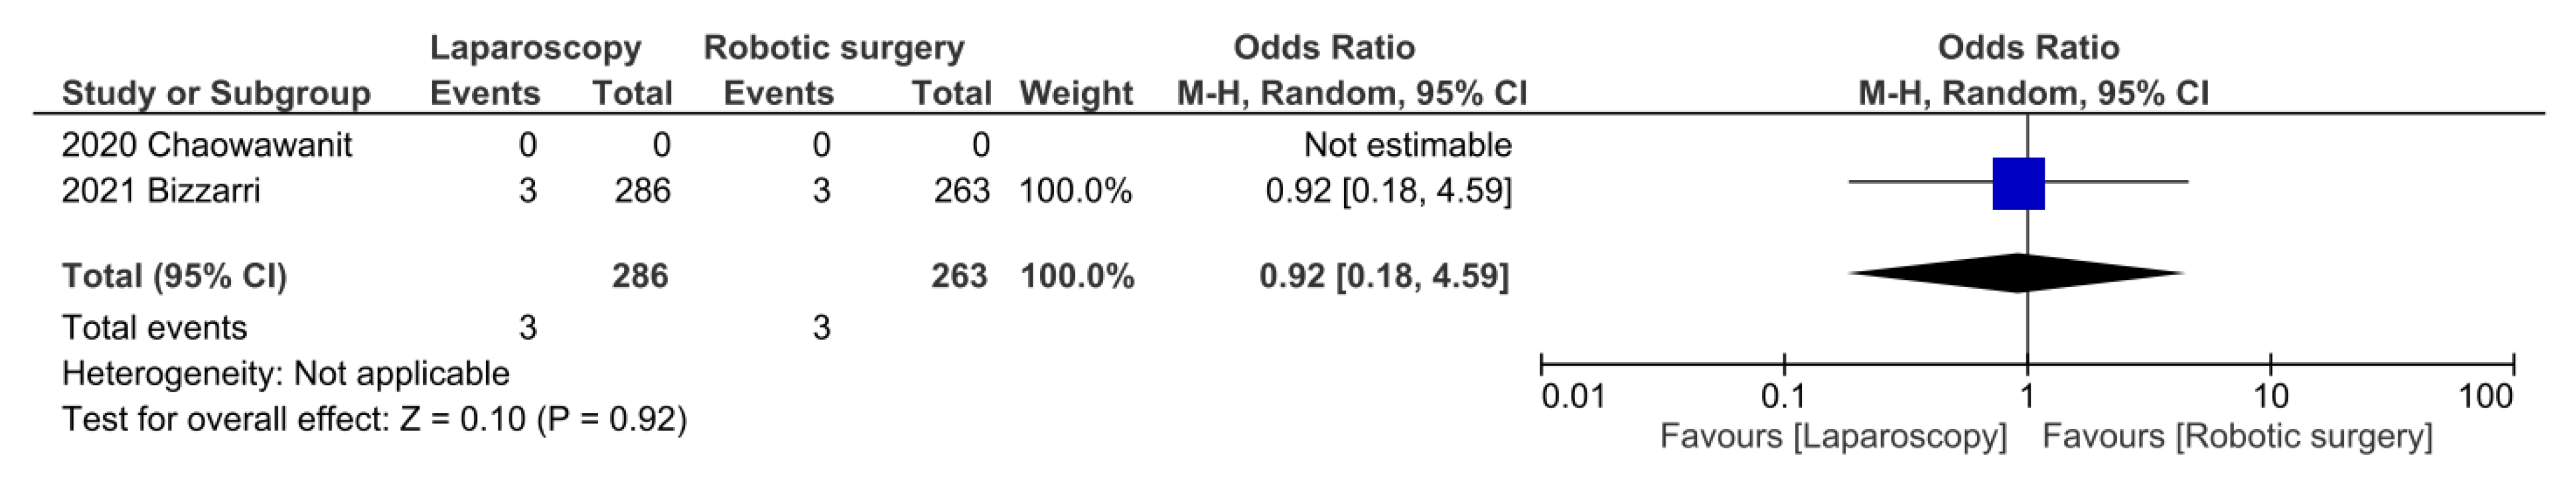Click the Study or Subgroup header
Viewport: 2576px width, 479px height.
(216, 93)
